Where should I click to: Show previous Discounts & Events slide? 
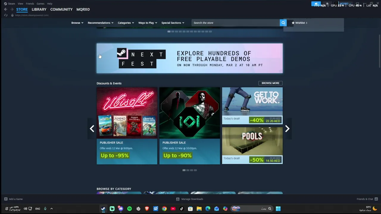tap(92, 128)
